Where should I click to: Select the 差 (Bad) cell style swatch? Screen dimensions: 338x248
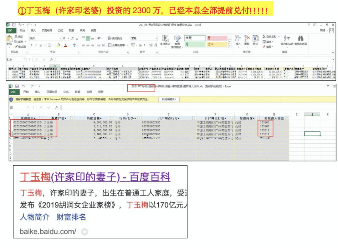point(217,38)
